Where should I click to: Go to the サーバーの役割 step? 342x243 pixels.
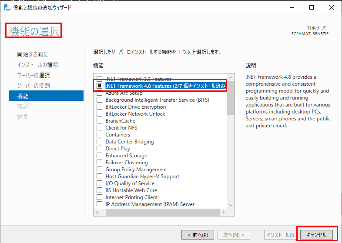click(x=34, y=86)
